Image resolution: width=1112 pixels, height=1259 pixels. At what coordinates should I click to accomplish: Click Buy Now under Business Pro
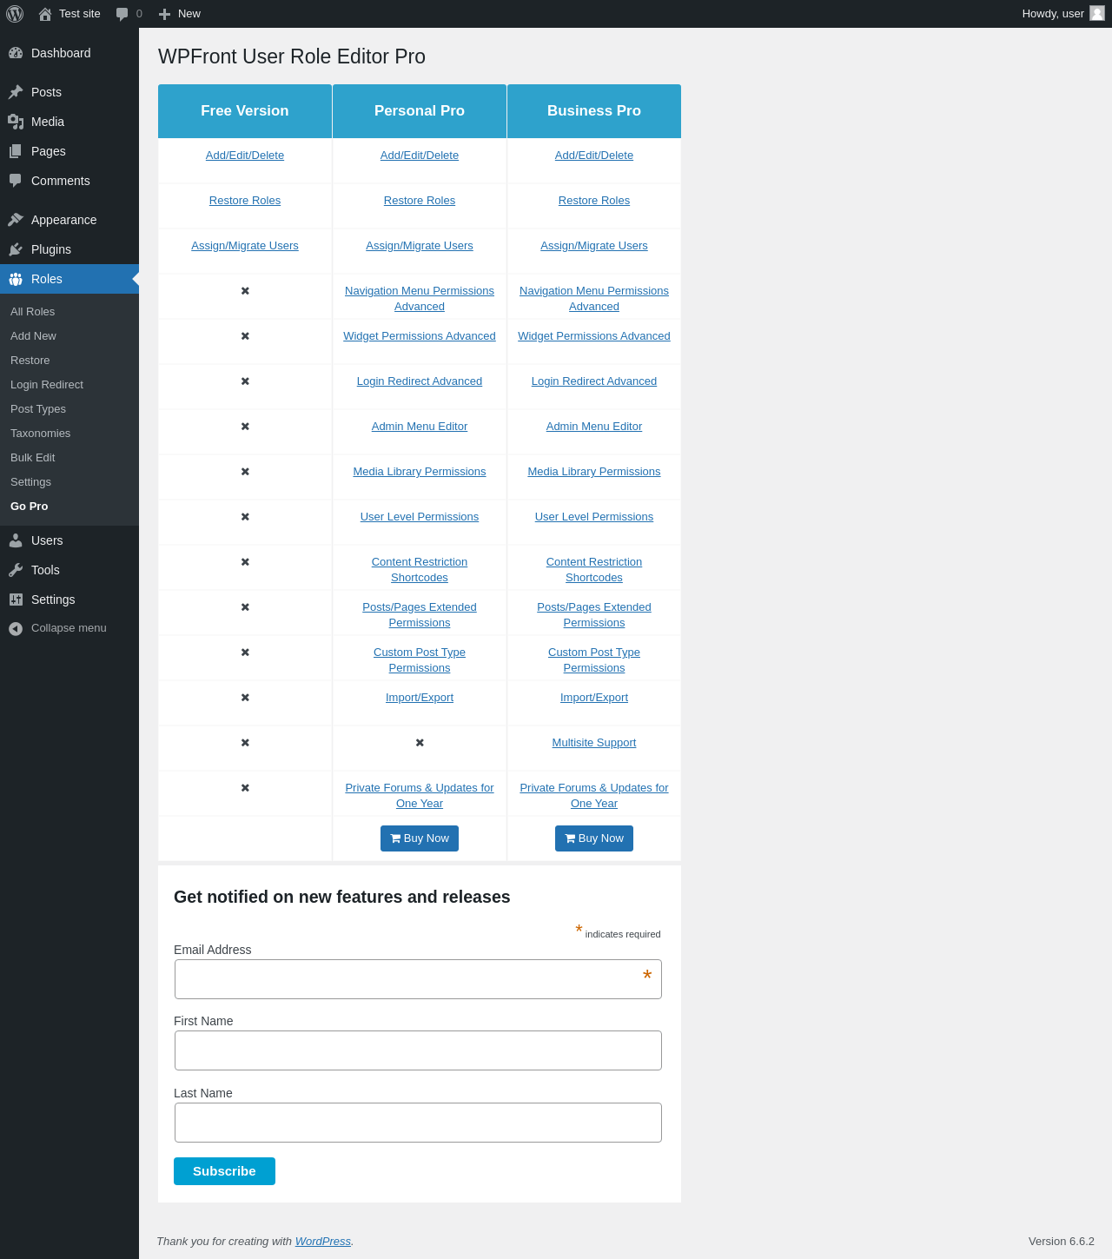(x=594, y=838)
